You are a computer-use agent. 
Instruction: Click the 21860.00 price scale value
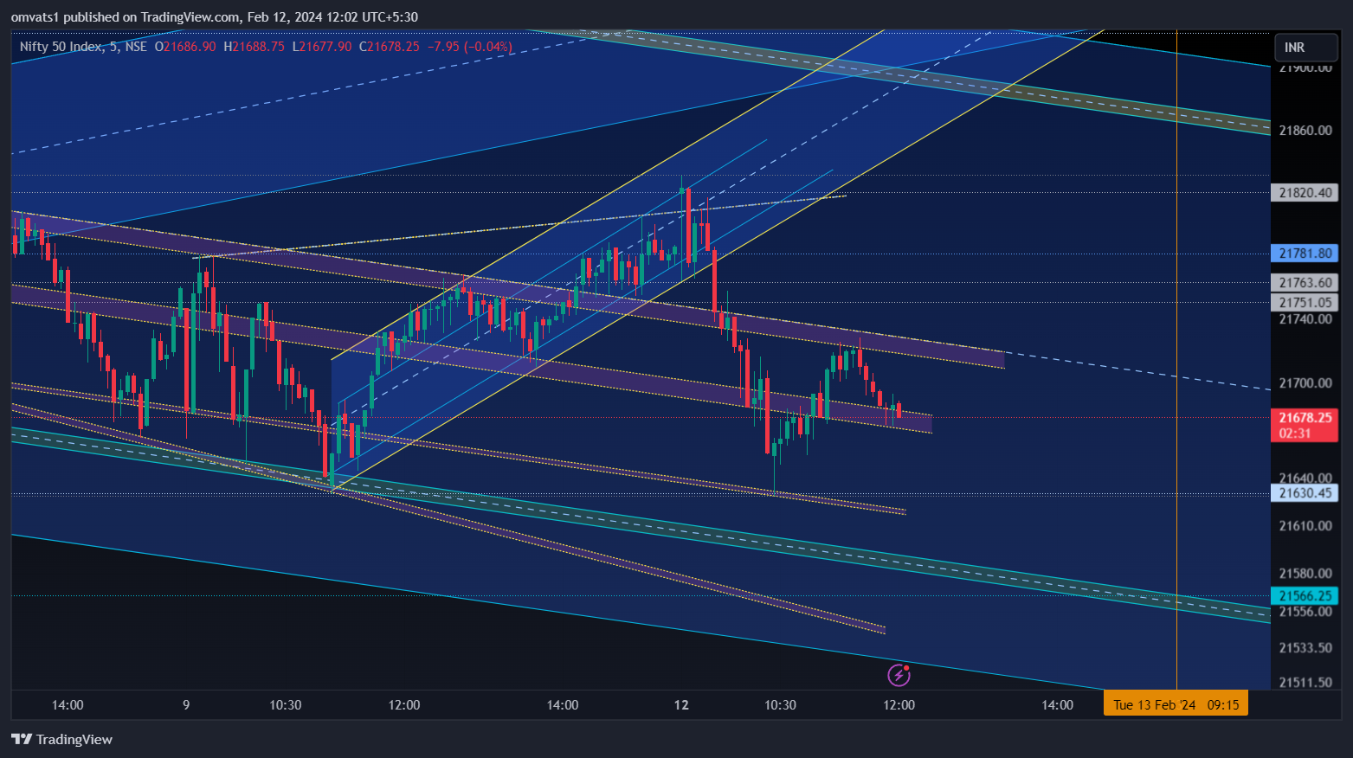point(1305,131)
